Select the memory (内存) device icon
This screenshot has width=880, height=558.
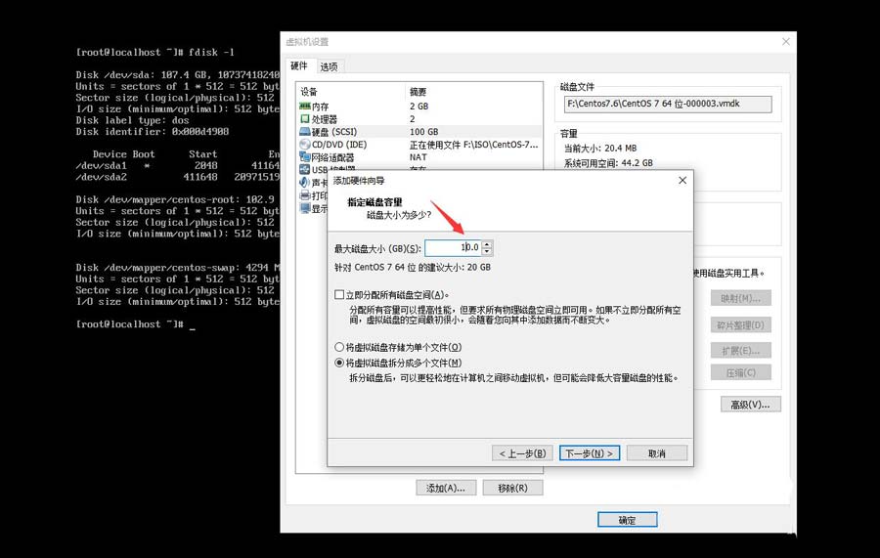tap(305, 106)
